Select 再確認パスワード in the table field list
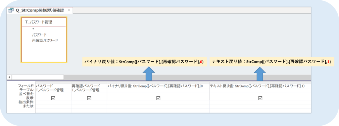This screenshot has height=126, width=339. coord(45,40)
